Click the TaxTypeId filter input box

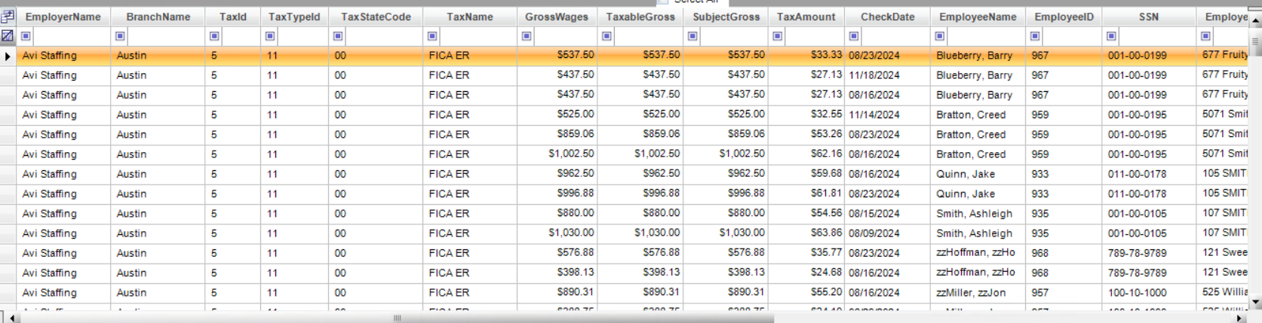[x=299, y=36]
